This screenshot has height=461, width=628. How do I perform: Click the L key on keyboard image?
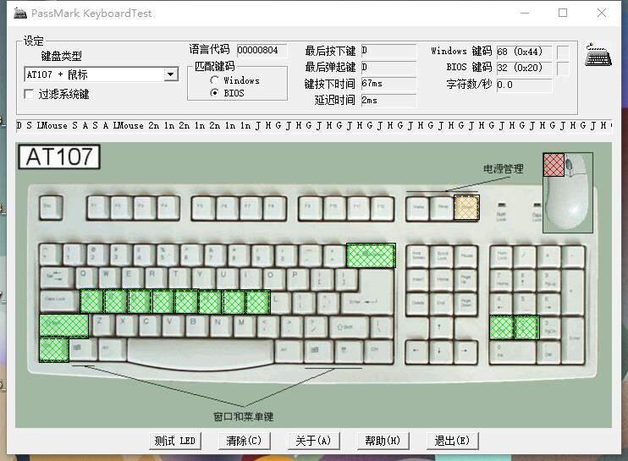[282, 301]
